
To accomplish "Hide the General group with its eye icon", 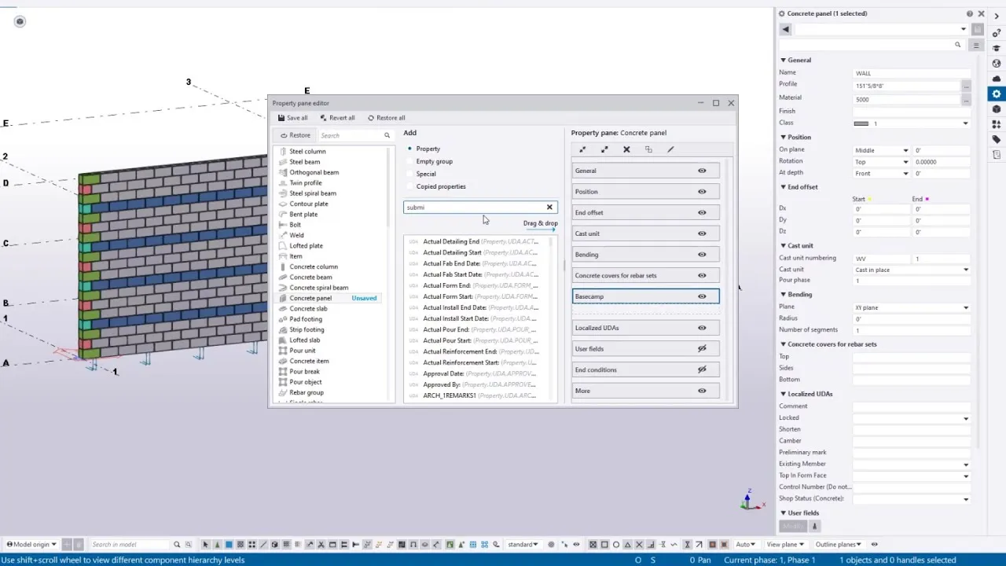I will [x=702, y=171].
